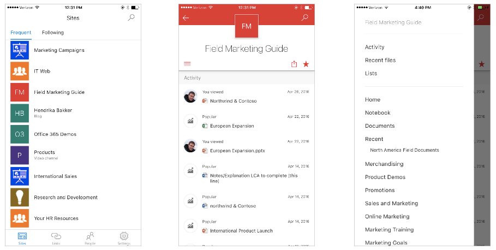Expand the Recent section in side menu
Viewport: 496px width, 250px height.
coord(374,139)
